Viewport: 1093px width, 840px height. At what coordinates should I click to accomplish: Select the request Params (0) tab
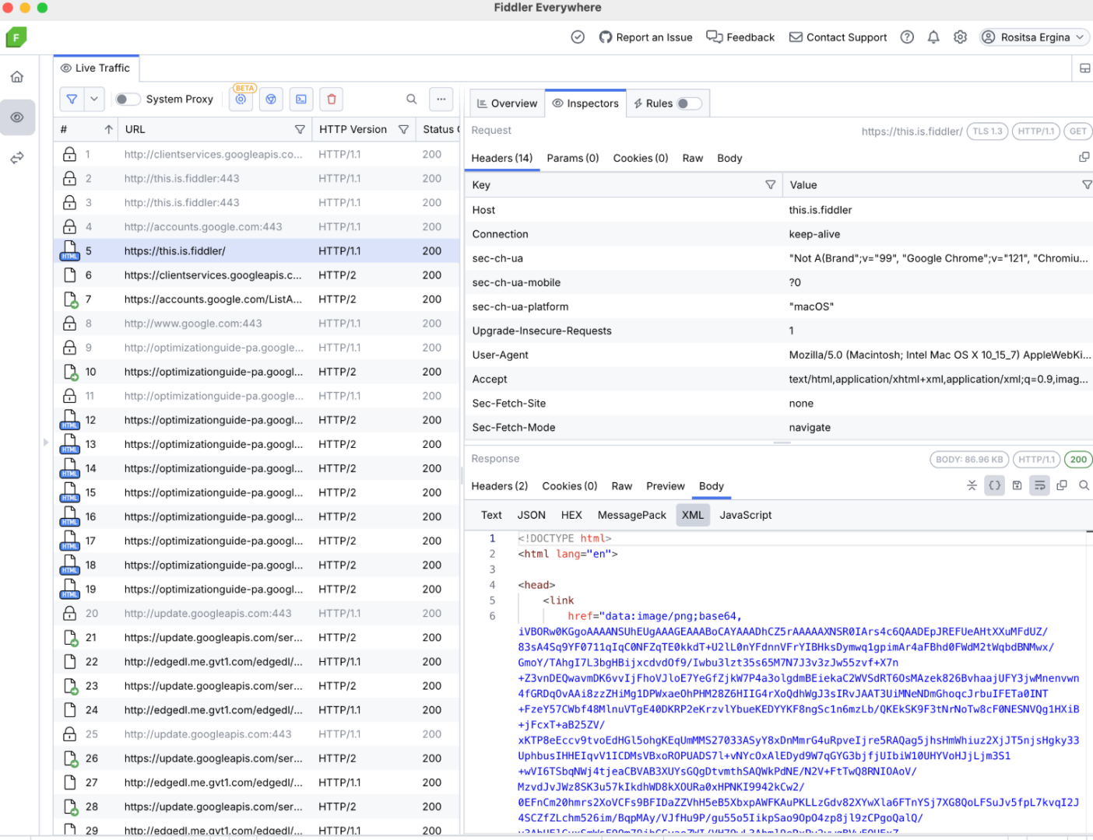tap(573, 158)
